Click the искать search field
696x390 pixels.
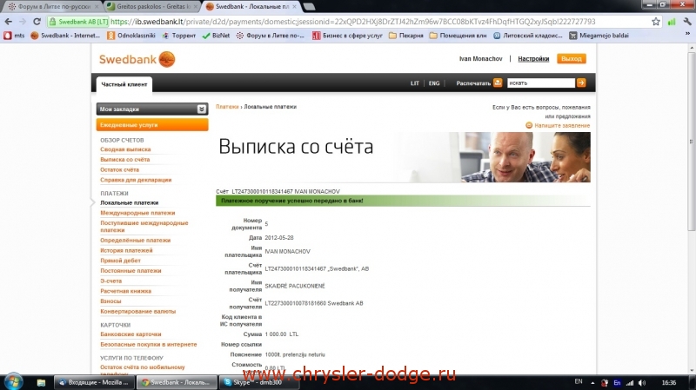coord(541,83)
